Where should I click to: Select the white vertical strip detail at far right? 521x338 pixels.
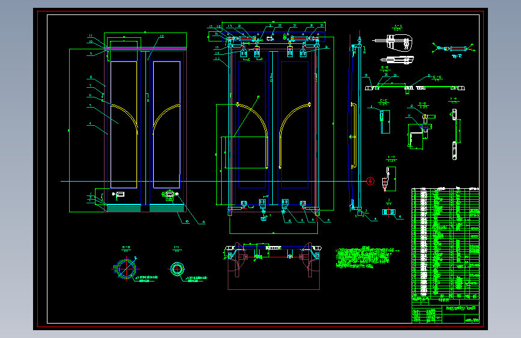[x=454, y=134]
